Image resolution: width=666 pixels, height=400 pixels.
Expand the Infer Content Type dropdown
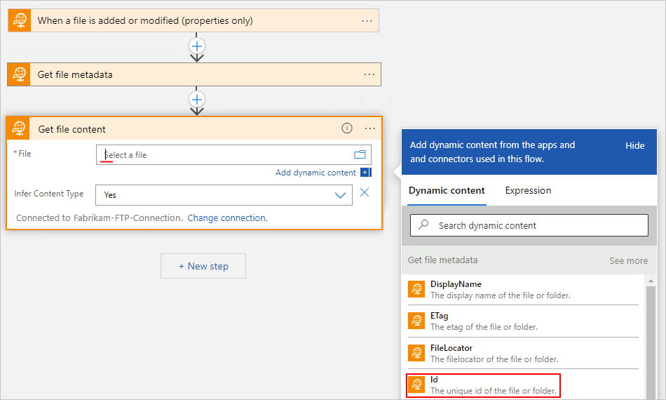[341, 195]
